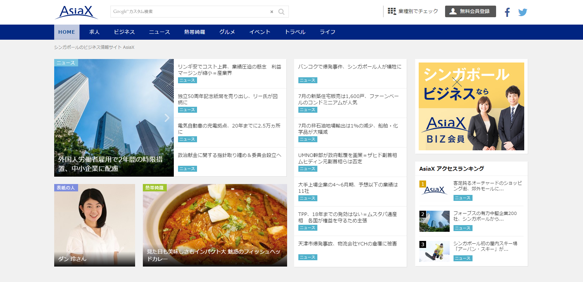Click the search magnifier icon
The width and height of the screenshot is (583, 282).
[x=281, y=12]
